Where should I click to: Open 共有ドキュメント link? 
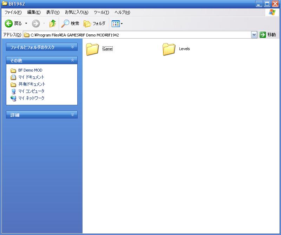32,84
